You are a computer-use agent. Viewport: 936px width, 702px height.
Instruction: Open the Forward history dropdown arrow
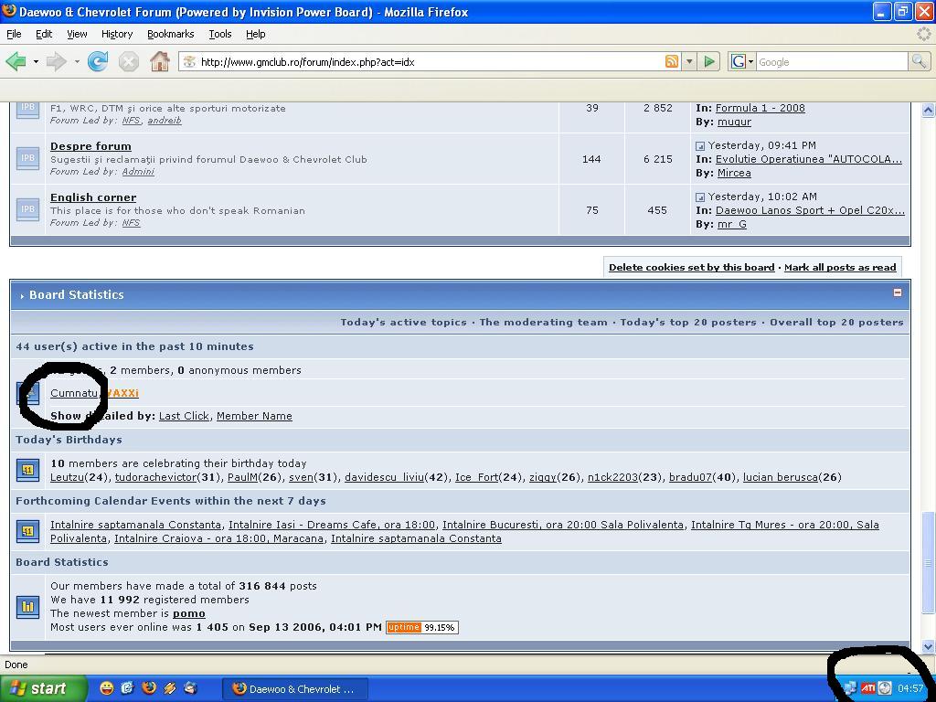point(77,61)
